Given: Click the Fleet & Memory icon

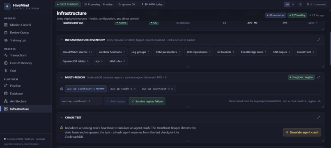Looking at the screenshot, I should pos(6,63).
